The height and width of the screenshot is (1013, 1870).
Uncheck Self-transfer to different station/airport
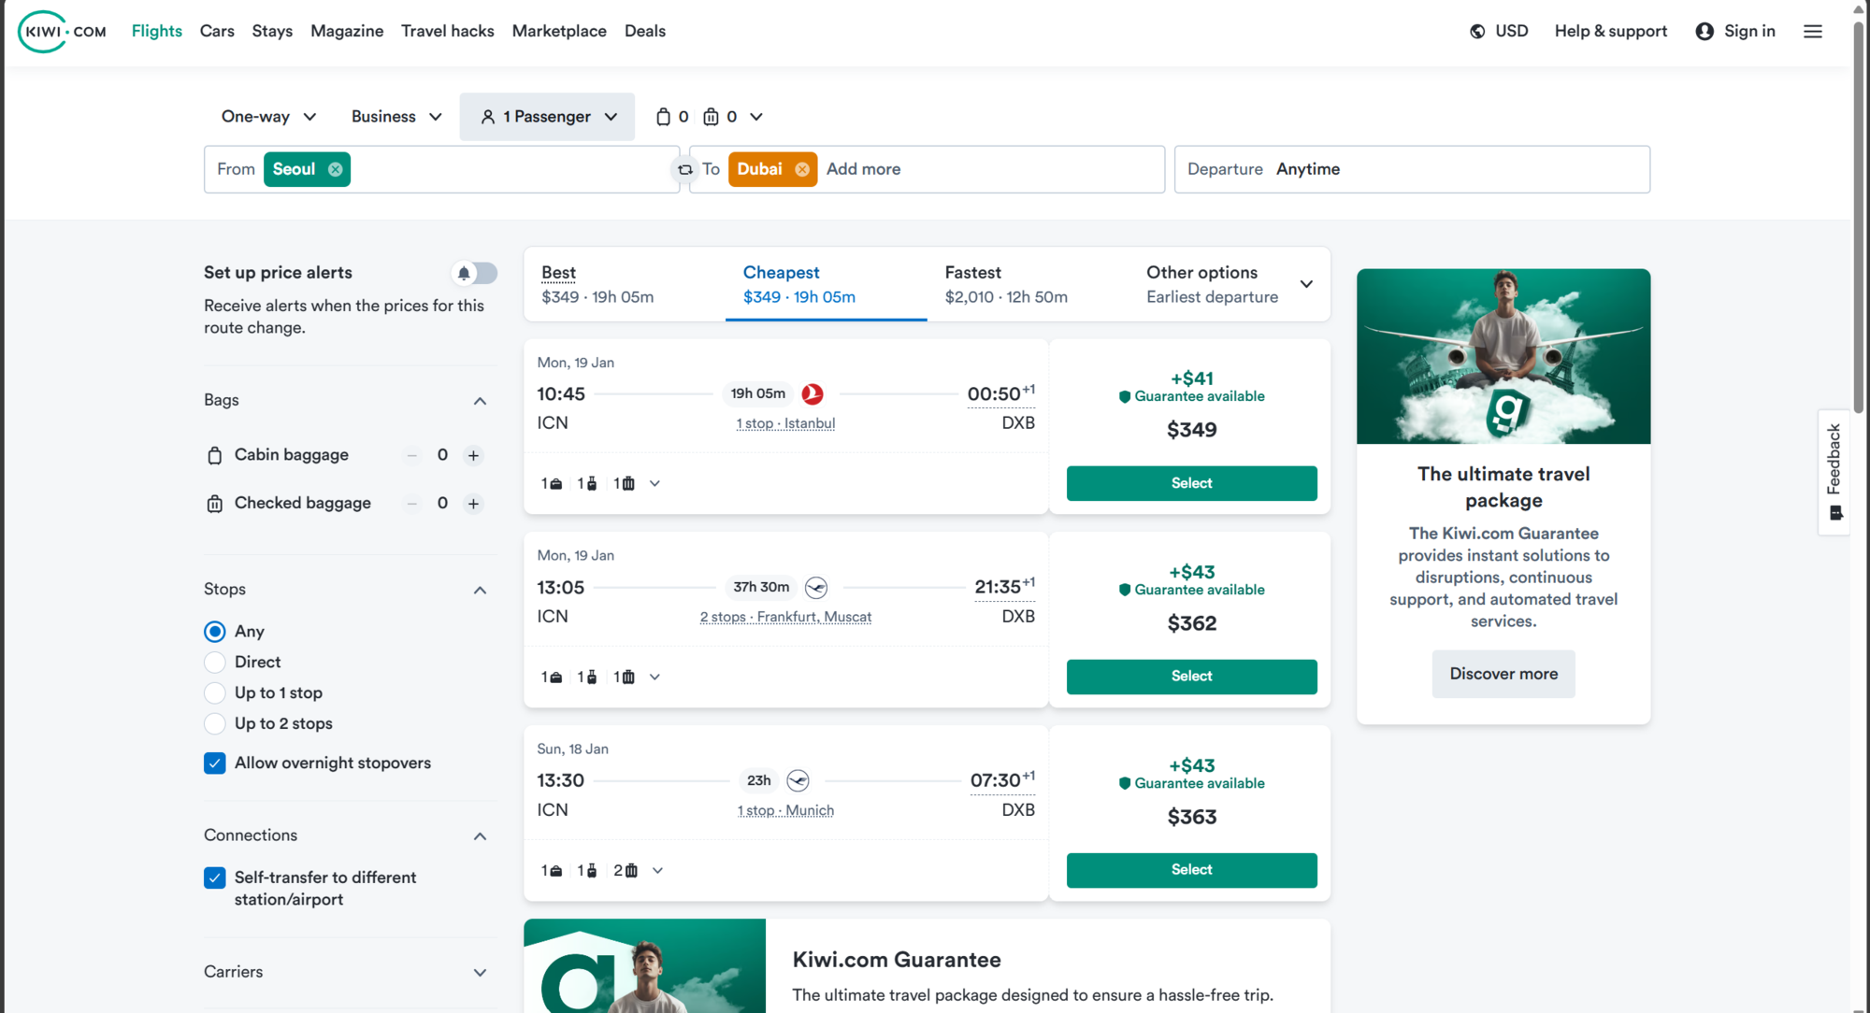coord(215,878)
